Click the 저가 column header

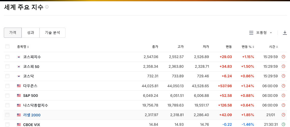click(x=206, y=47)
